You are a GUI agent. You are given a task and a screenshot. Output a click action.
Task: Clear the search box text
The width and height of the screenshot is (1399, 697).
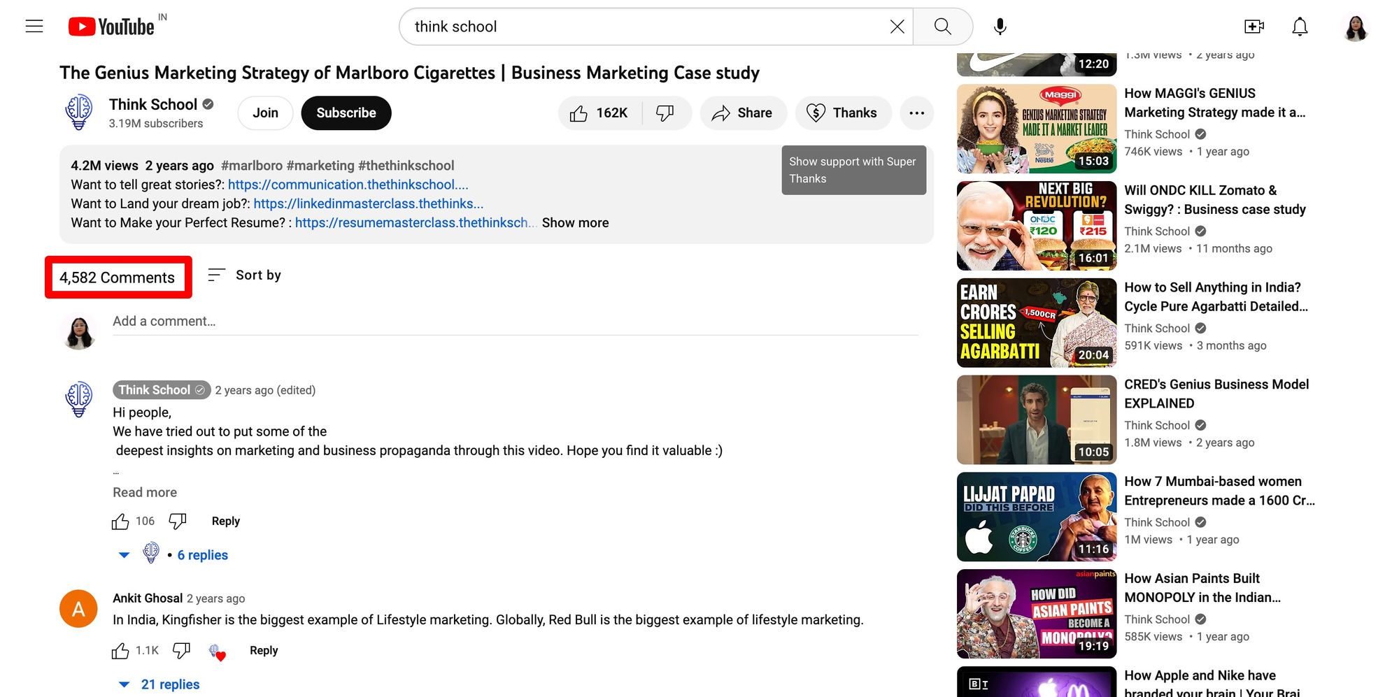pyautogui.click(x=897, y=27)
